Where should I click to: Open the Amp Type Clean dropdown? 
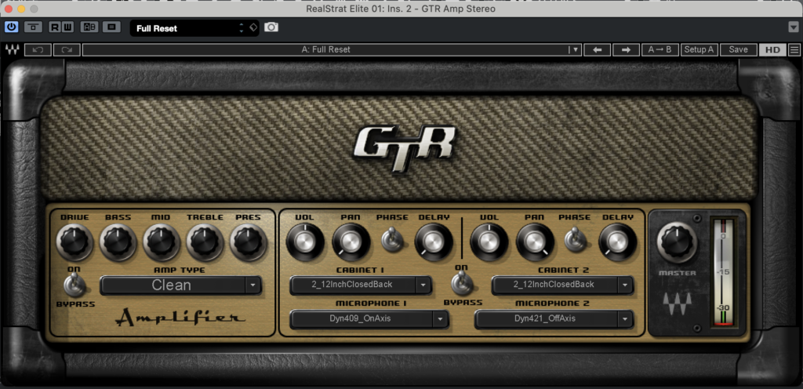tap(181, 285)
